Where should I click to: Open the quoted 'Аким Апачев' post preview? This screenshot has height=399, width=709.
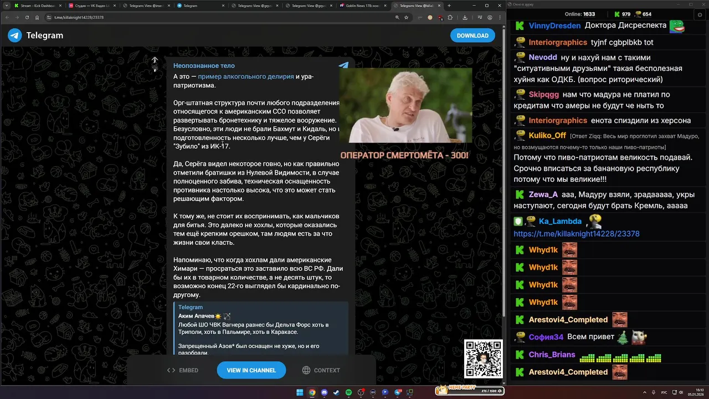pos(261,329)
